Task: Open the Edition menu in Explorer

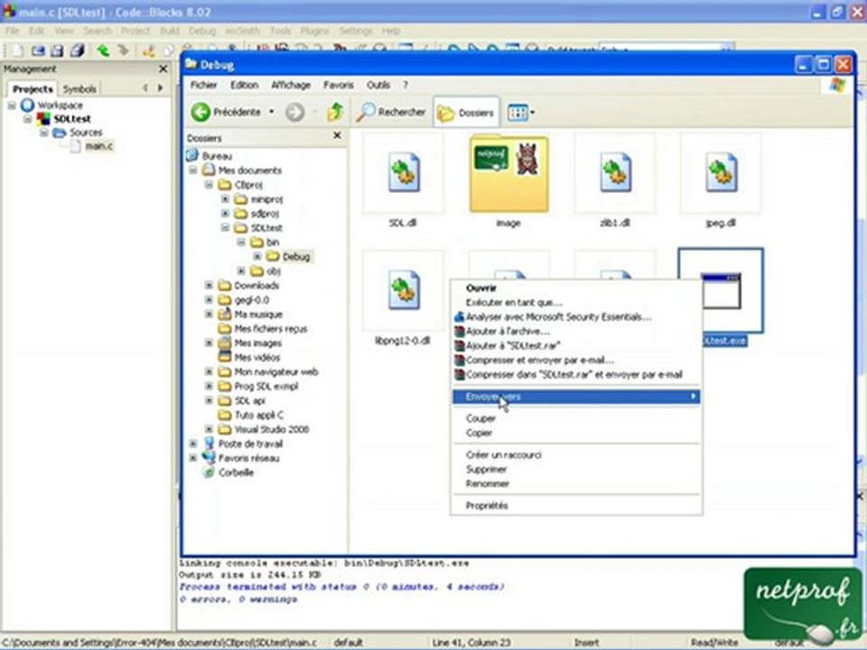Action: click(245, 85)
